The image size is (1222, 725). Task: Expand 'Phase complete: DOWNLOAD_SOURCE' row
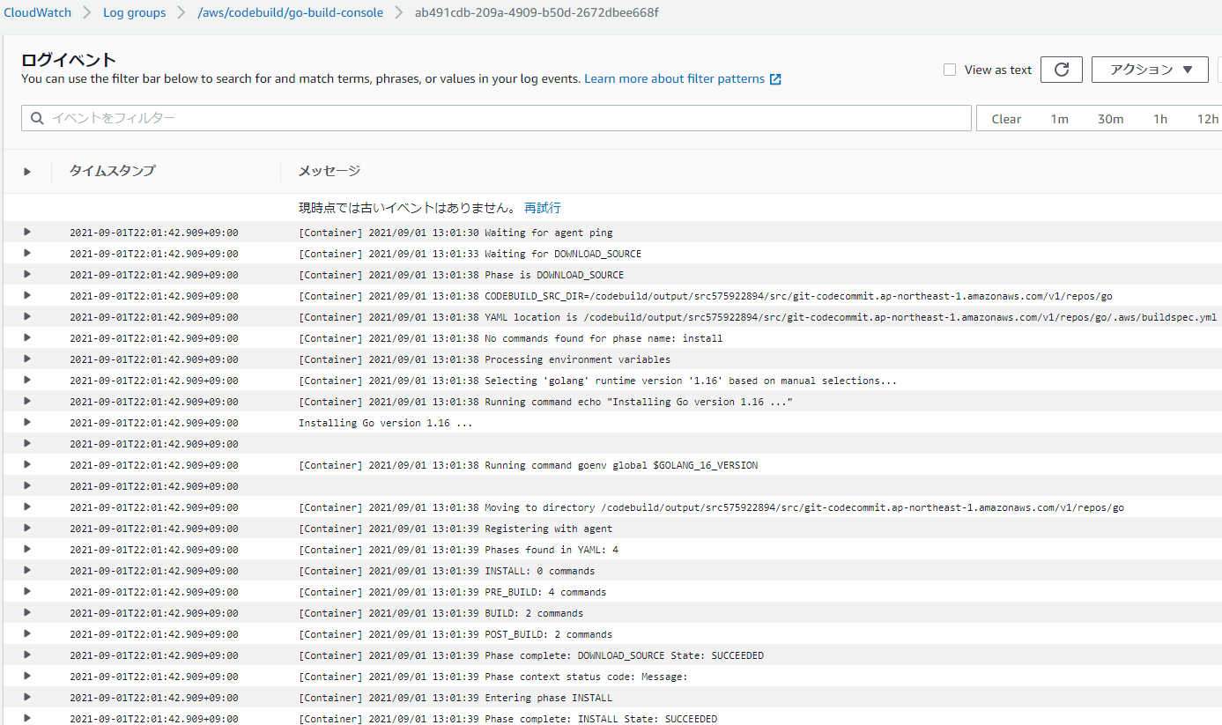[27, 655]
